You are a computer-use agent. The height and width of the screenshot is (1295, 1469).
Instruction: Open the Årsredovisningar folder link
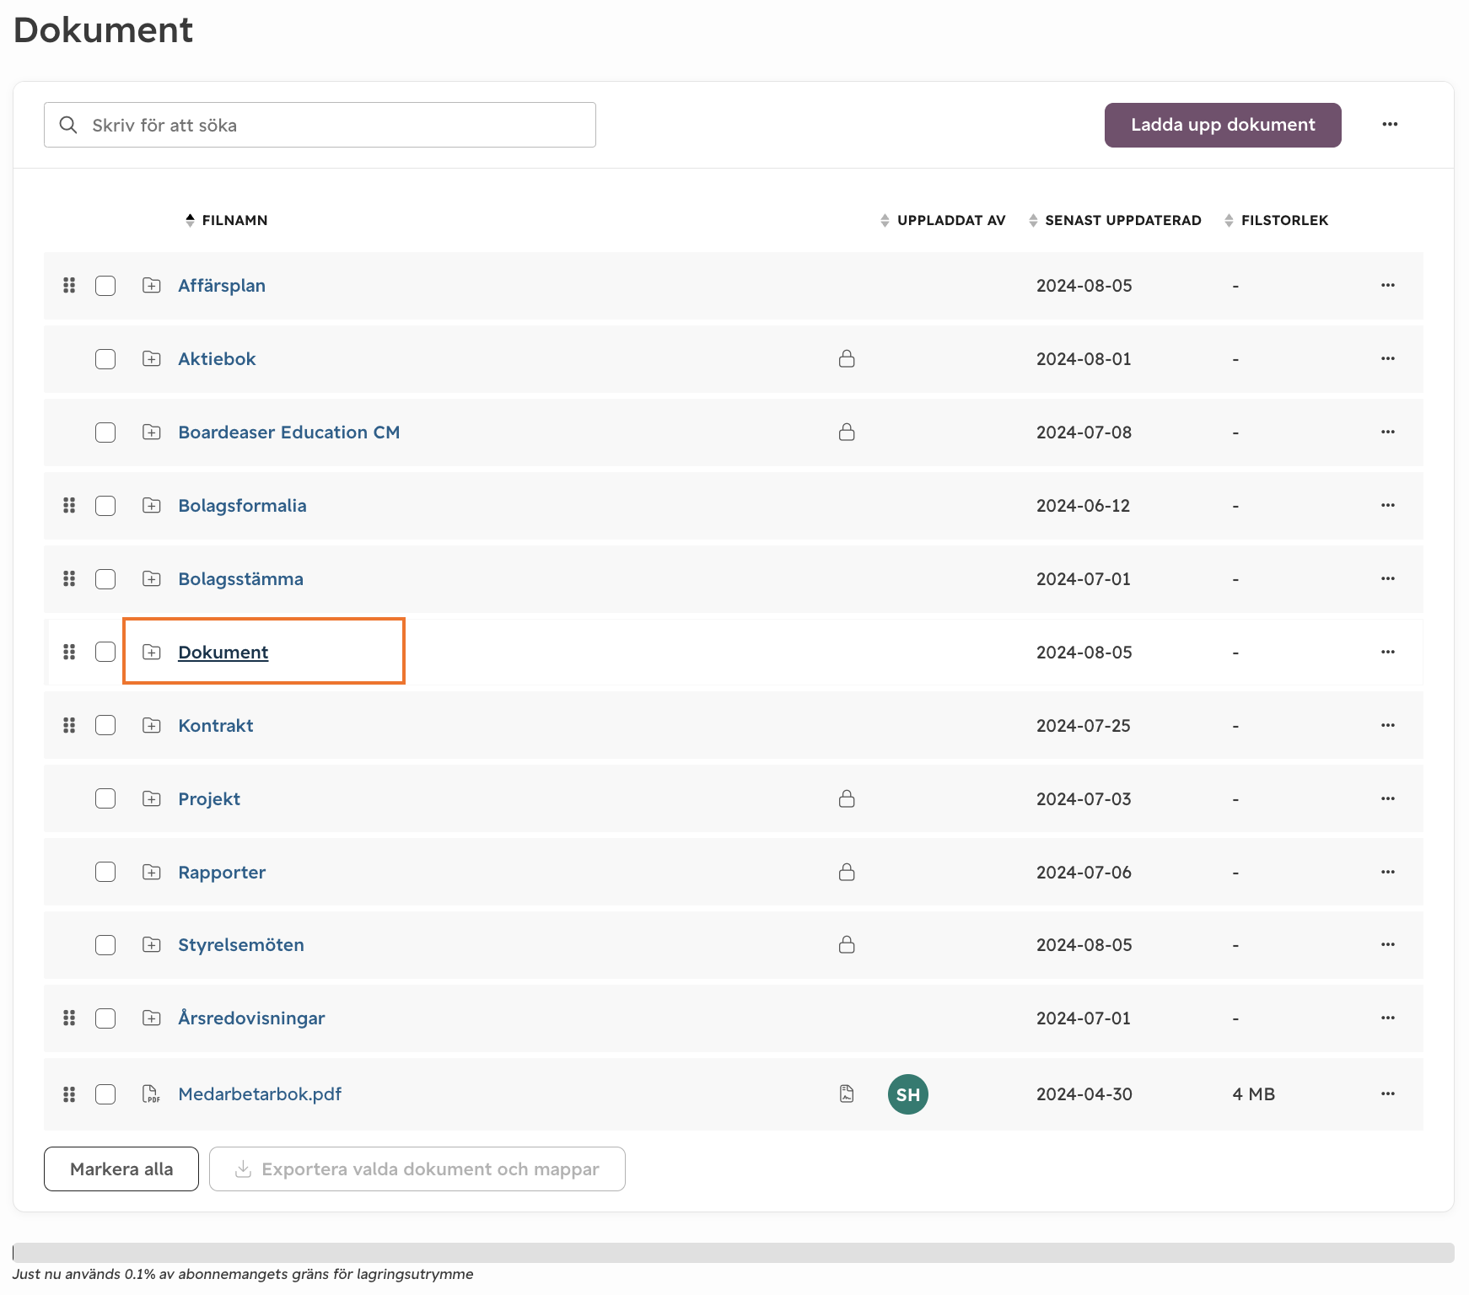251,1018
